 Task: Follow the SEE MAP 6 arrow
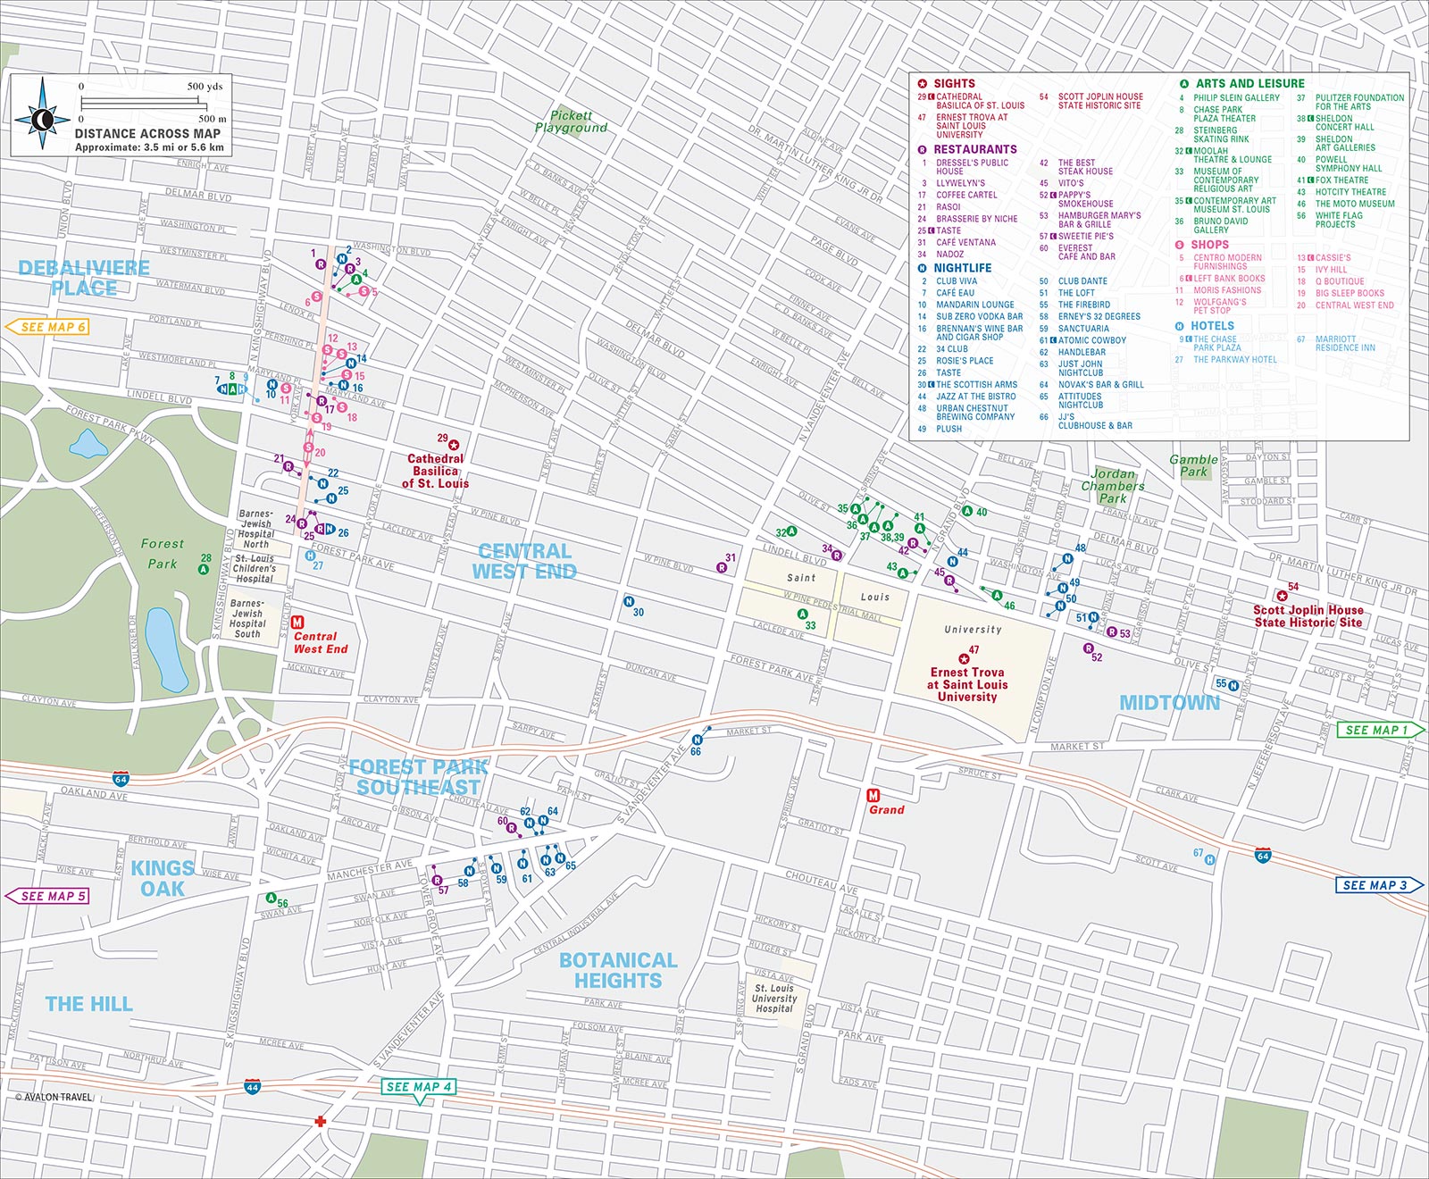[47, 327]
